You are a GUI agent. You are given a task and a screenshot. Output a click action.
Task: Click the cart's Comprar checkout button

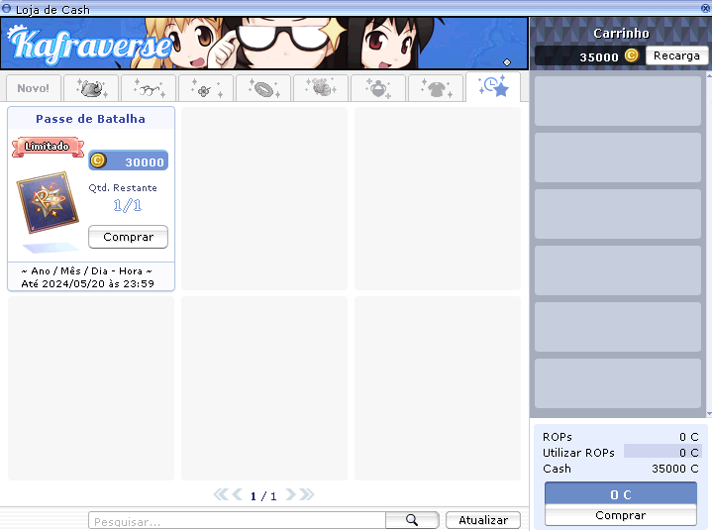point(621,515)
